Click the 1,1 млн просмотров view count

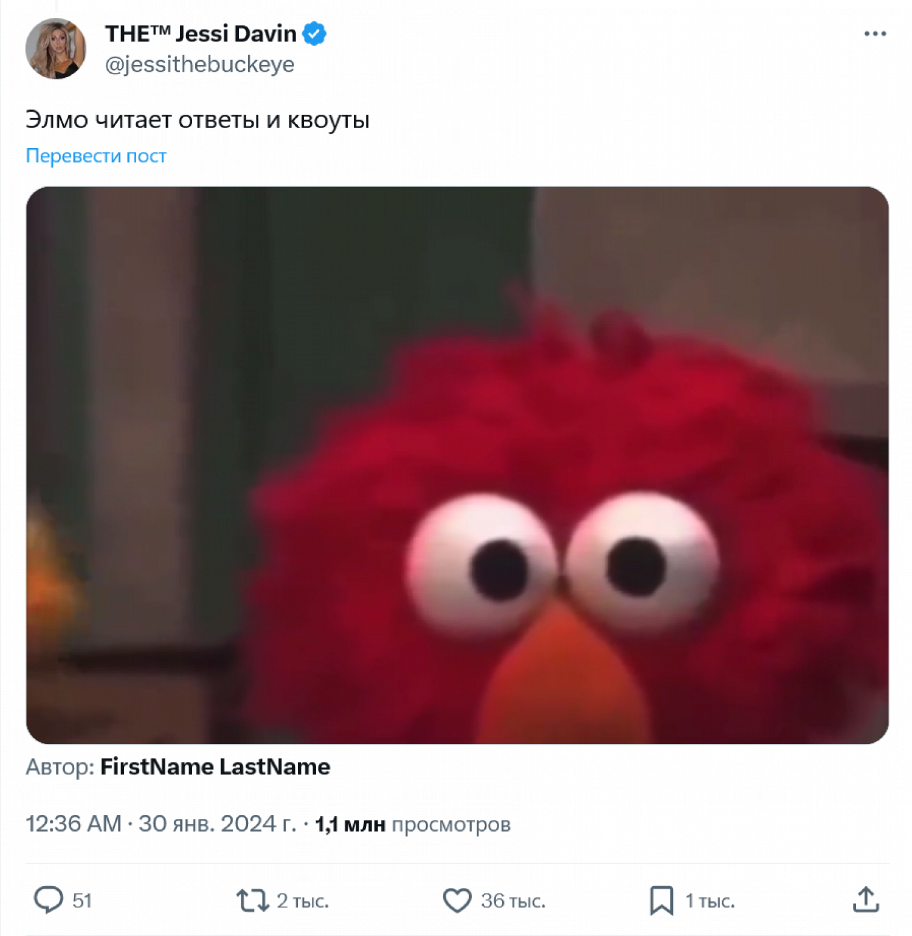tap(413, 824)
